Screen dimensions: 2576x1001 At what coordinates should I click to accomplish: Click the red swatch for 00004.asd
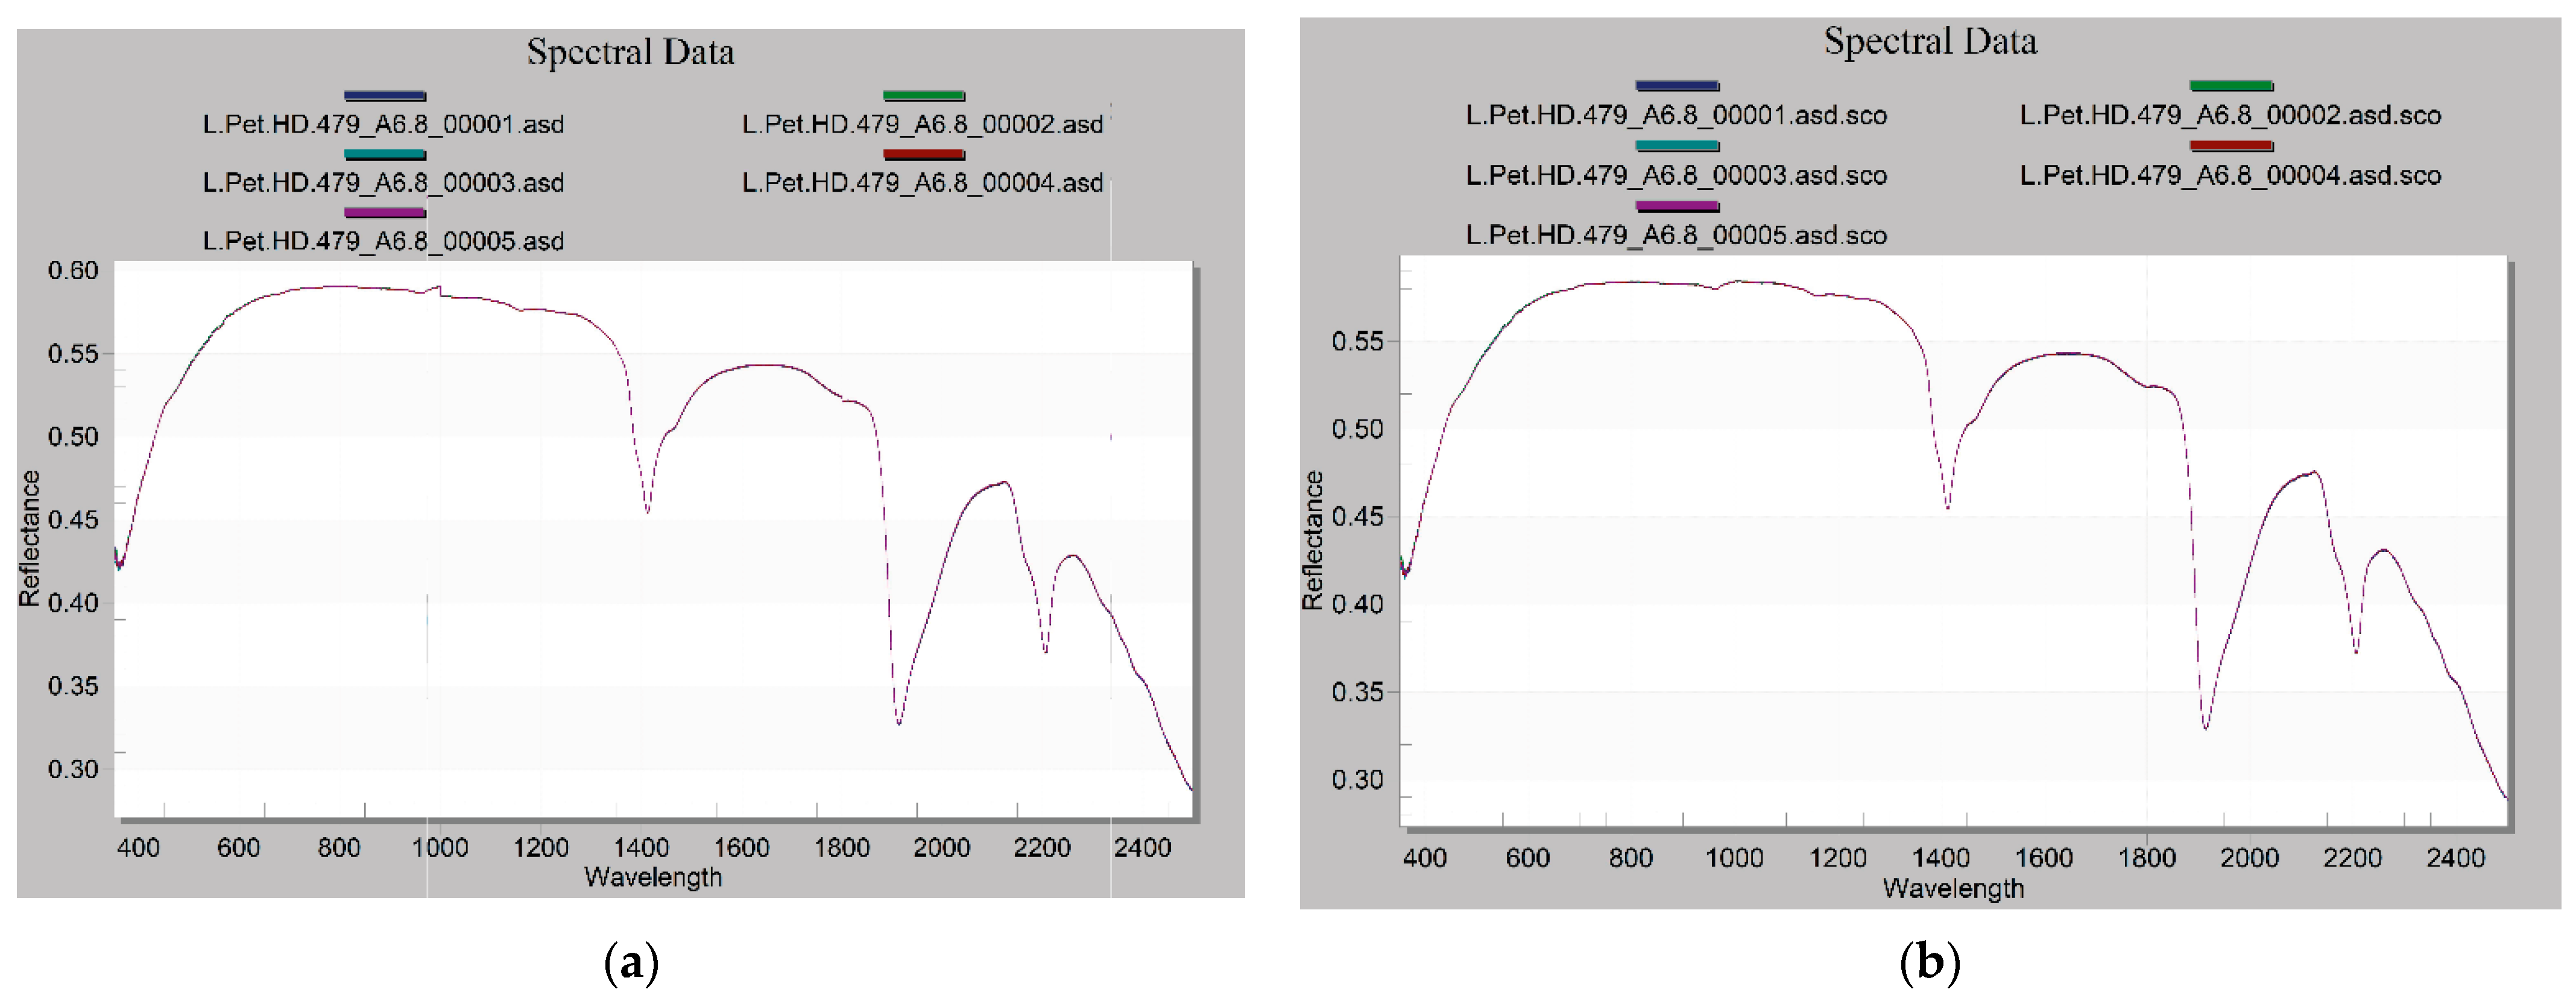tap(924, 155)
